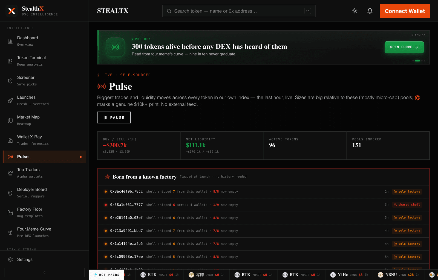Collapse the sidebar with the chevron
Viewport: 438px width, 280px height.
[44, 272]
